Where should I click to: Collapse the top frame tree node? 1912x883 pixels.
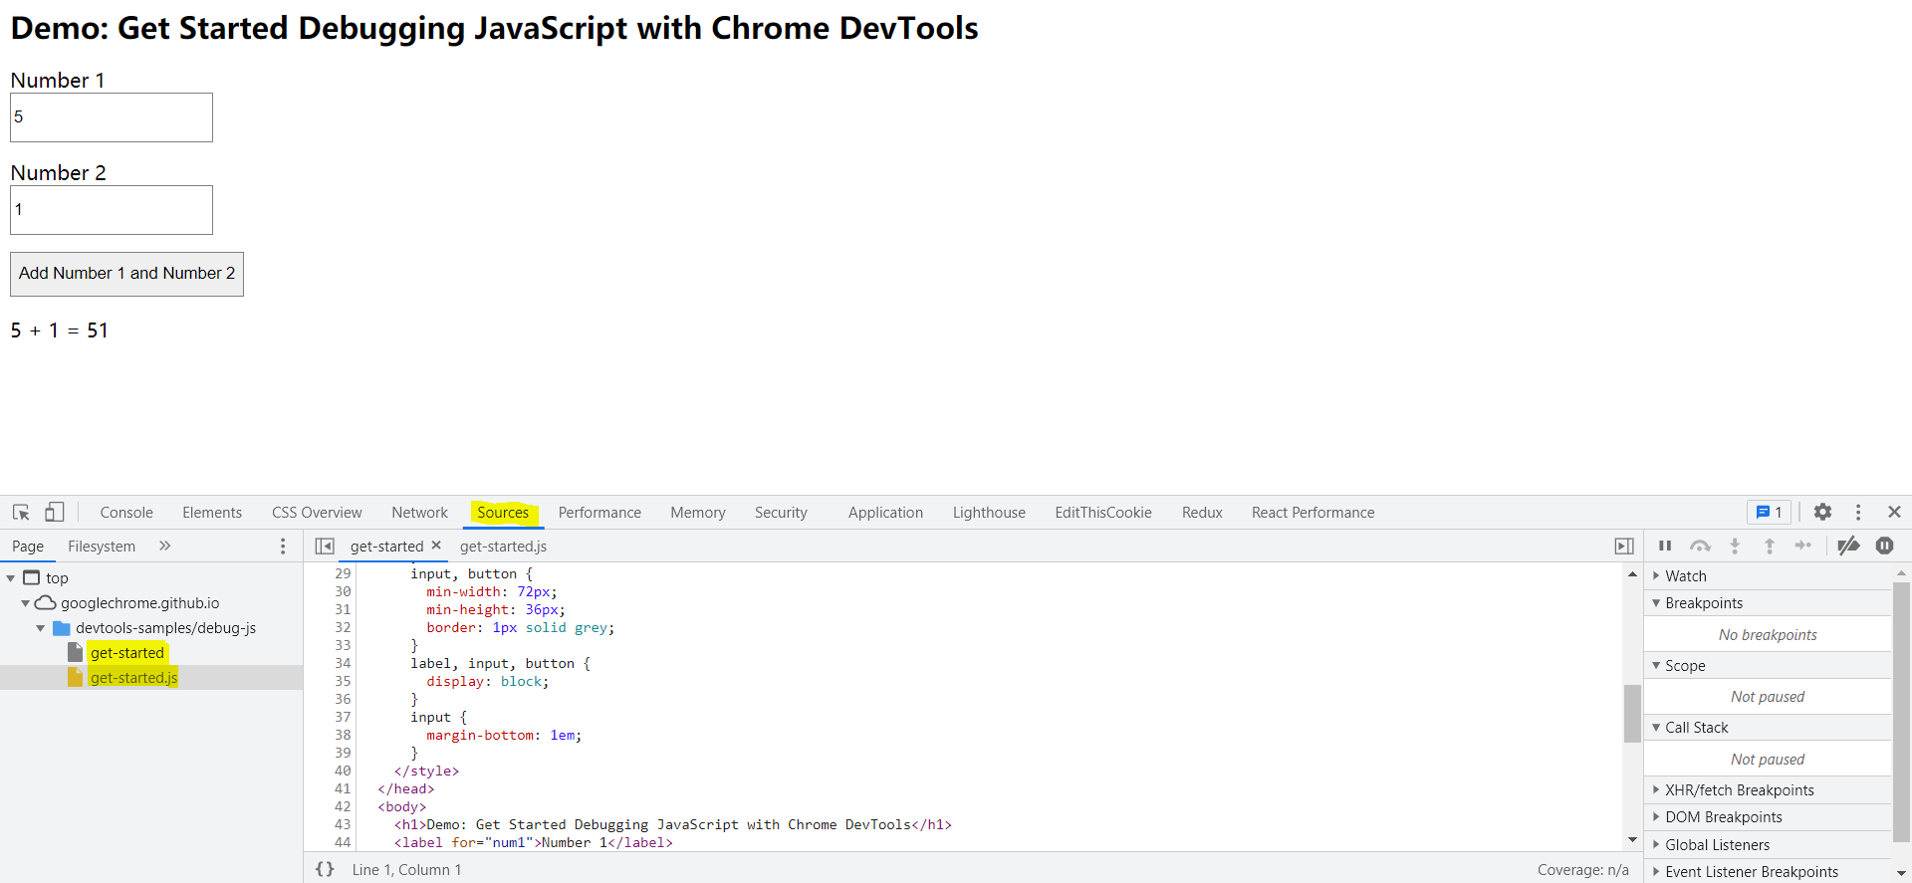pyautogui.click(x=11, y=578)
